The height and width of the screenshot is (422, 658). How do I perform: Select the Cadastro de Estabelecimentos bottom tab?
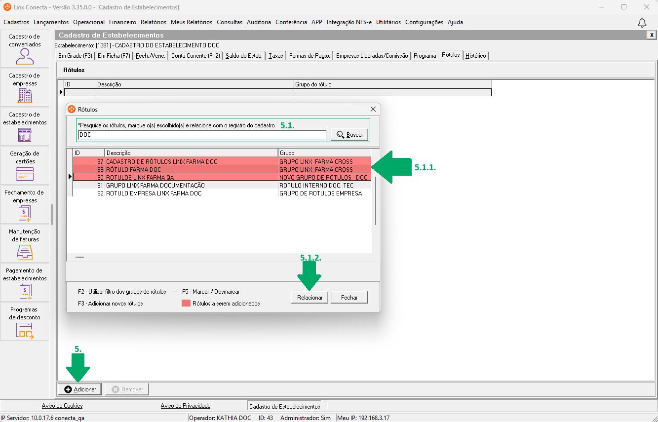tap(285, 406)
